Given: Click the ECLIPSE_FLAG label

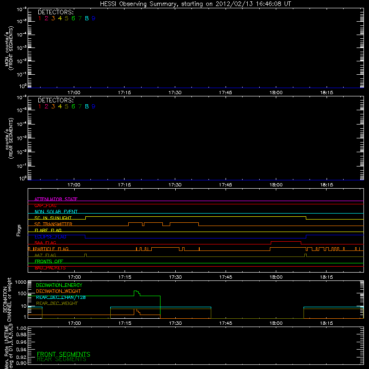Looking at the screenshot, I should [x=50, y=237].
